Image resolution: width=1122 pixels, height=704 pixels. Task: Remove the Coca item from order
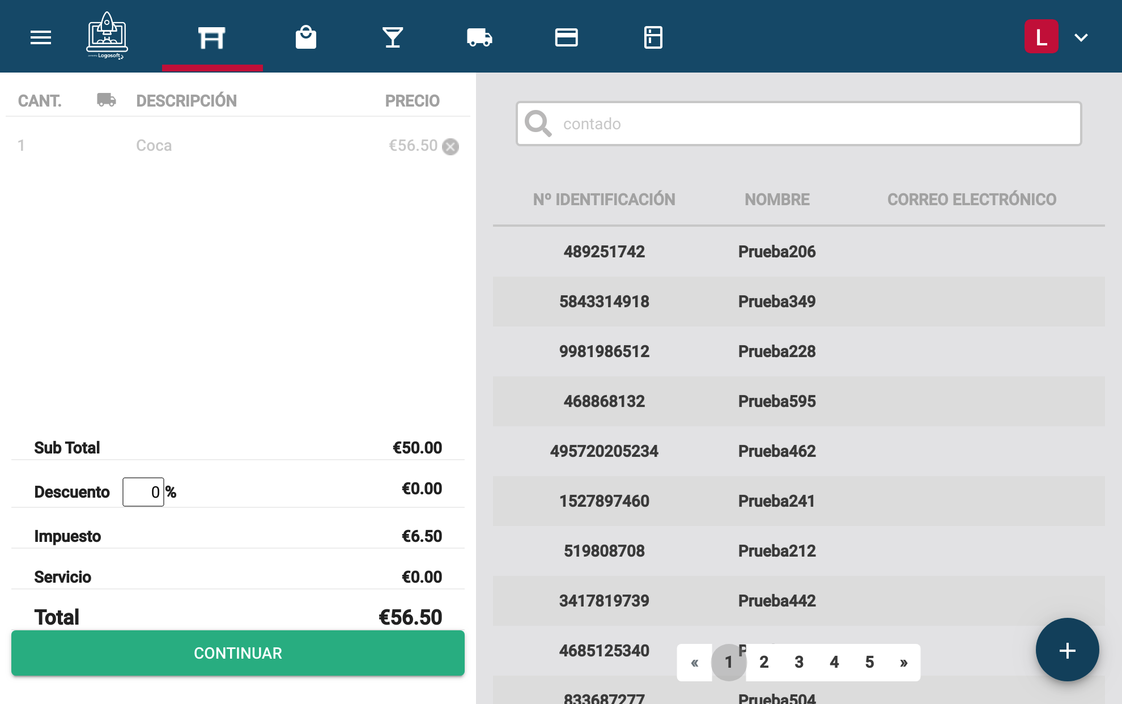pyautogui.click(x=450, y=147)
